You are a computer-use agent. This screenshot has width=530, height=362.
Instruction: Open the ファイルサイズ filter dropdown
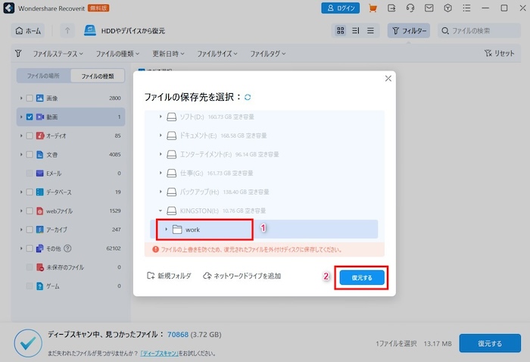pyautogui.click(x=219, y=55)
